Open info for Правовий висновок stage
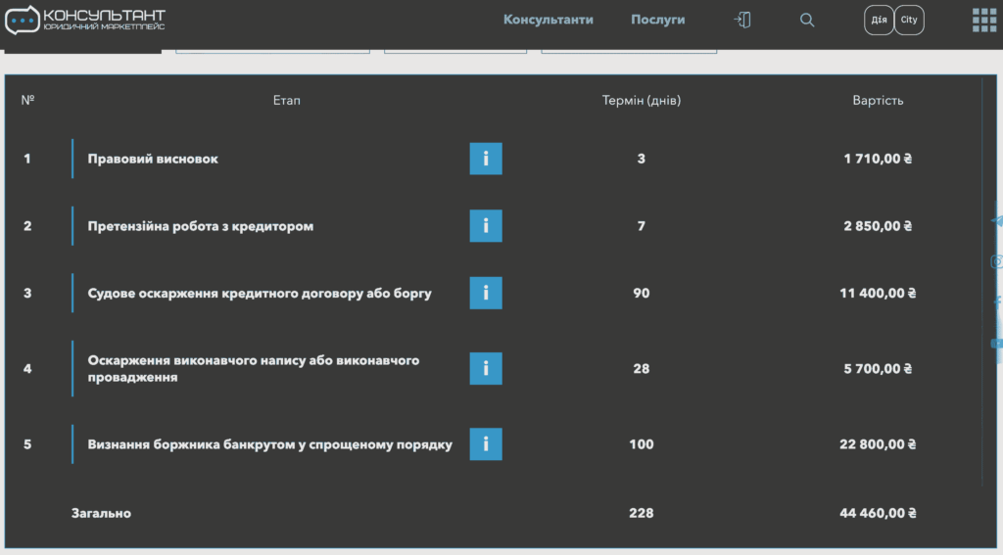The width and height of the screenshot is (1003, 555). point(485,159)
